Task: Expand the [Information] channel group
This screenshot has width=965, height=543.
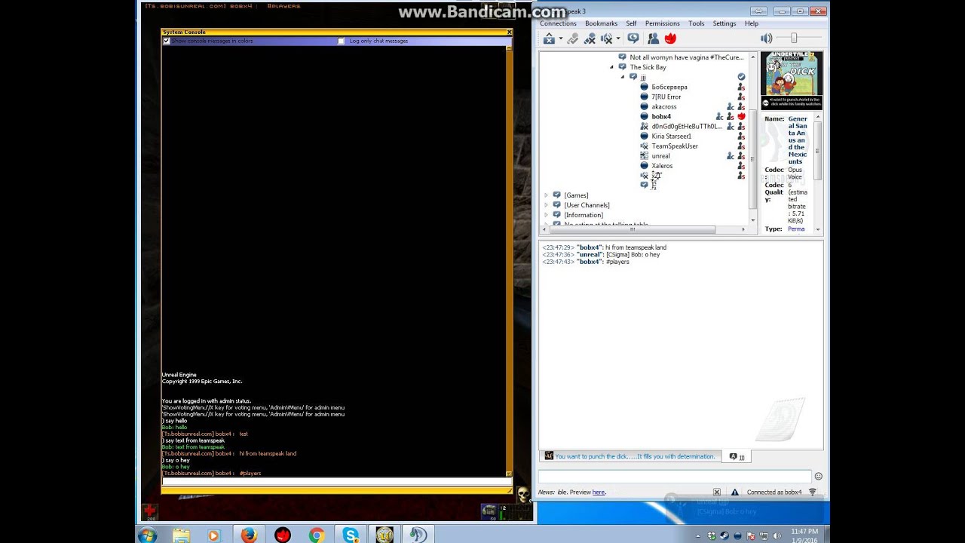Action: [x=547, y=215]
